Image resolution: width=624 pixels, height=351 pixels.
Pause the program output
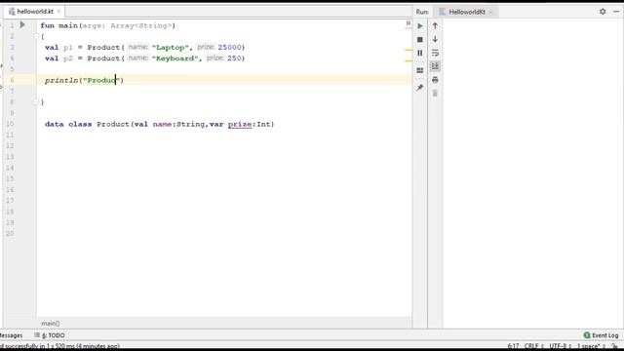420,53
